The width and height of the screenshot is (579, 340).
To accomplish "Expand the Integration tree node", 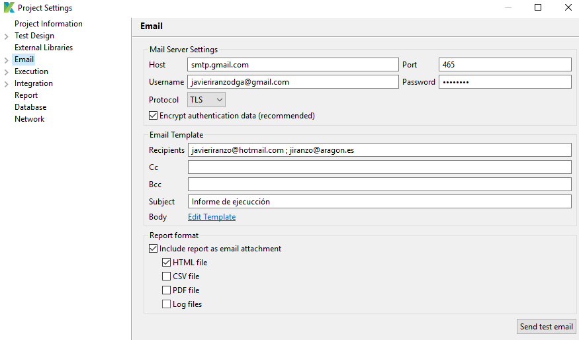I will tap(7, 84).
